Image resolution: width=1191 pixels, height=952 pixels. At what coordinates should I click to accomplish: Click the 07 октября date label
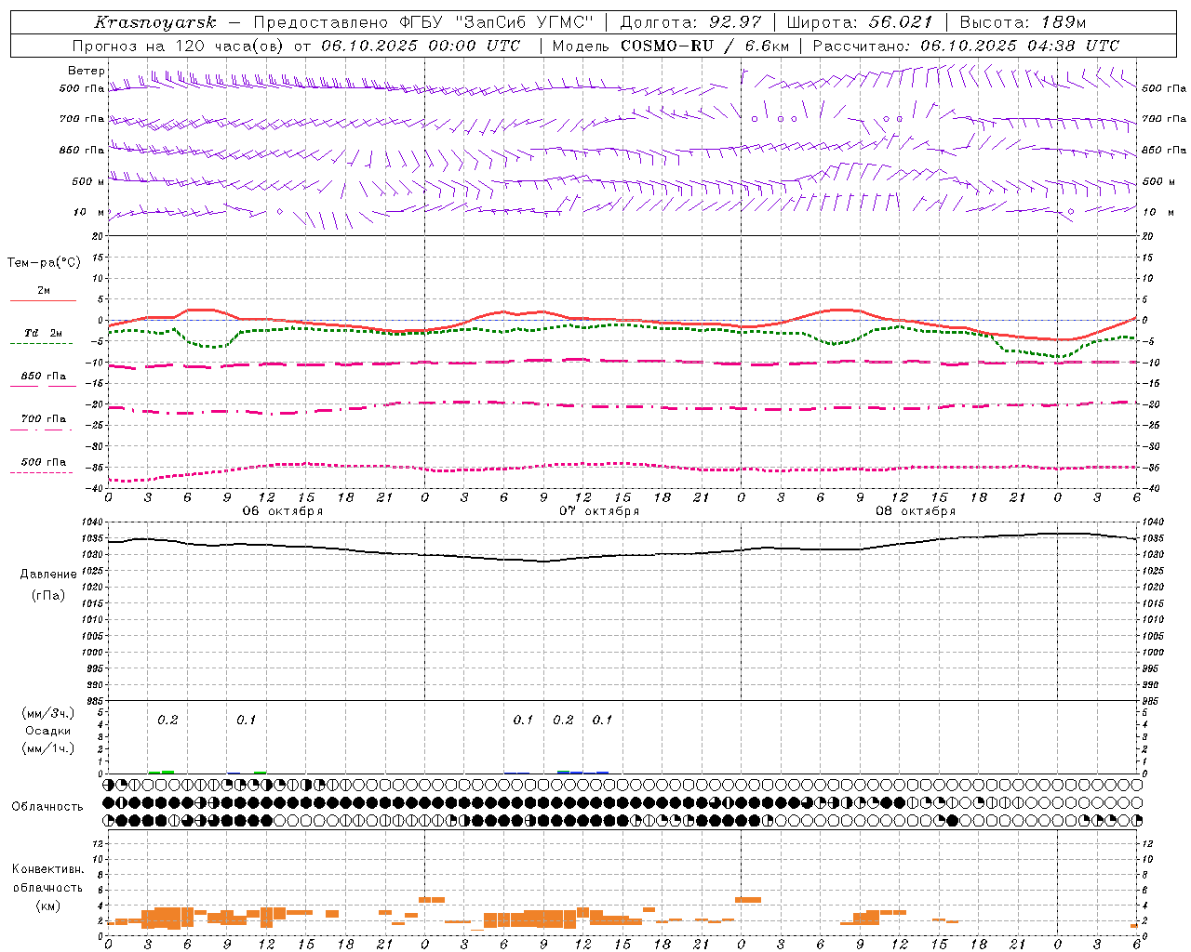[x=599, y=510]
